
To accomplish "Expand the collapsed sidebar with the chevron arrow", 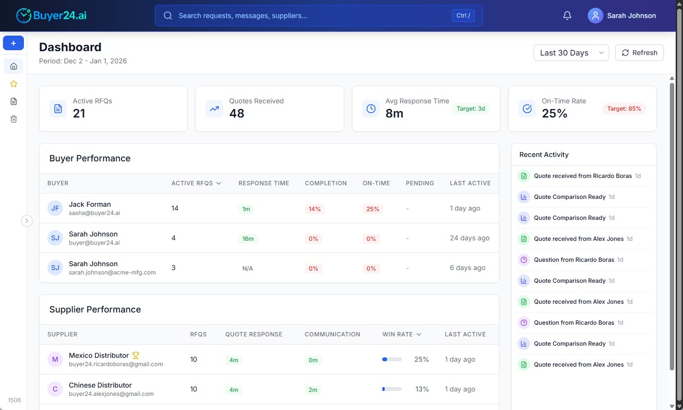I will pyautogui.click(x=27, y=221).
